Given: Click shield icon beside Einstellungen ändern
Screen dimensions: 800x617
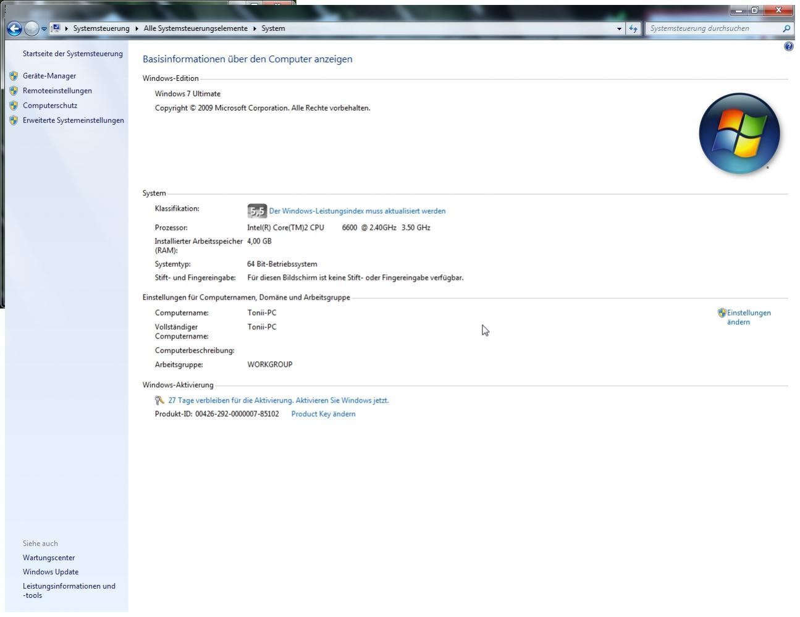Looking at the screenshot, I should 722,313.
